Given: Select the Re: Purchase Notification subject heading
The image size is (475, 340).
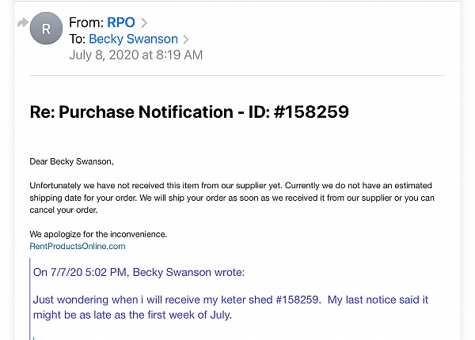Looking at the screenshot, I should pos(189,111).
